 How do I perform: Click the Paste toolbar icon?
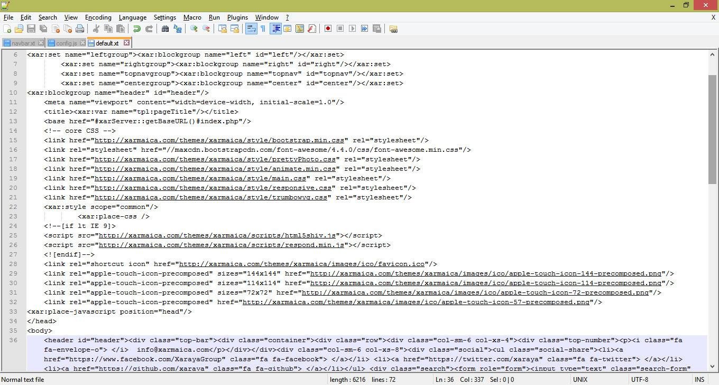(x=119, y=29)
